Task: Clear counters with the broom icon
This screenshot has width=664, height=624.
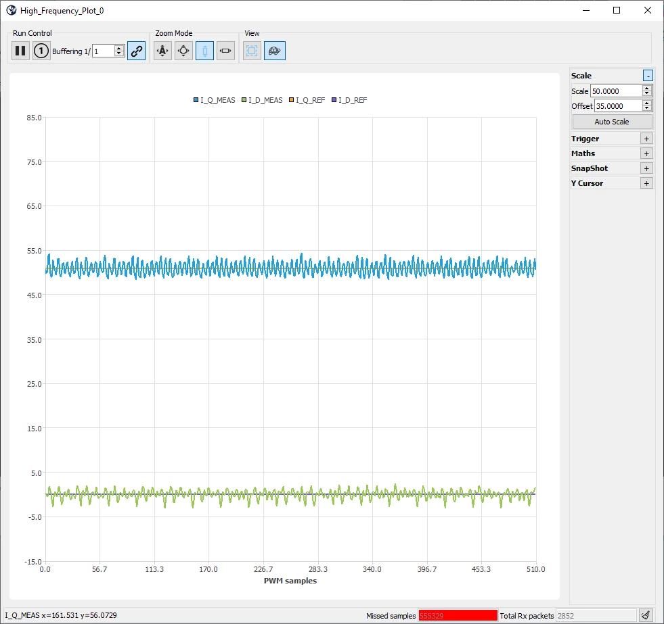Action: point(645,615)
